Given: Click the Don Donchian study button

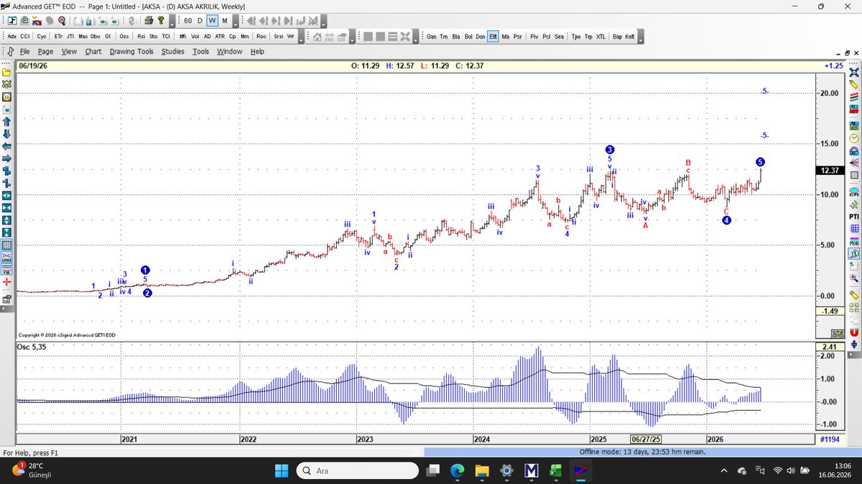Looking at the screenshot, I should tap(481, 36).
